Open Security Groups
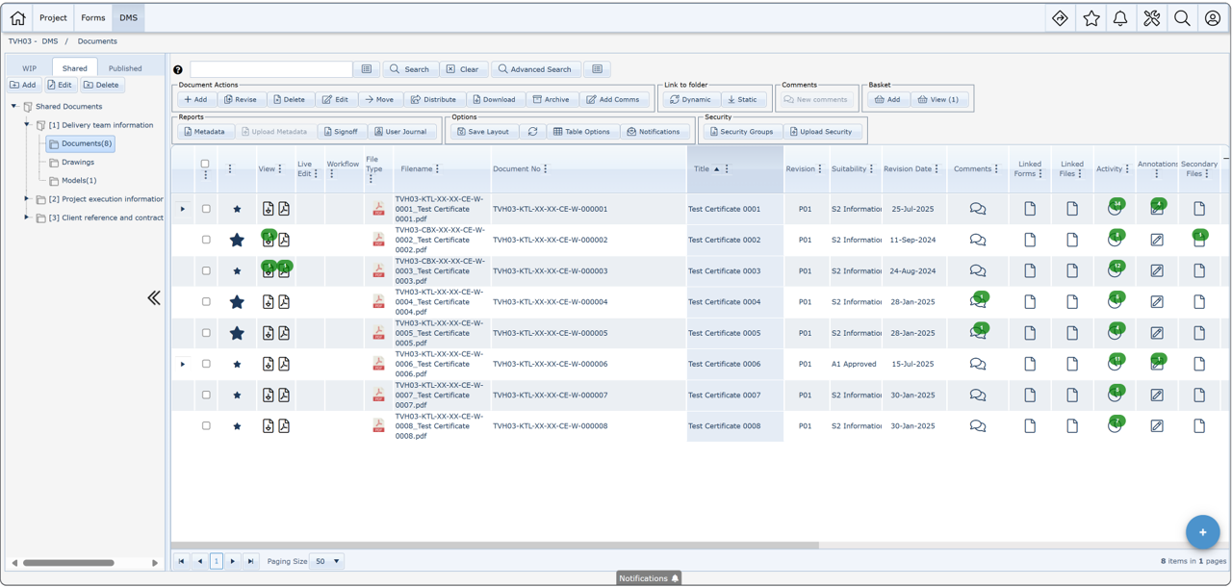The image size is (1232, 587). (x=741, y=132)
